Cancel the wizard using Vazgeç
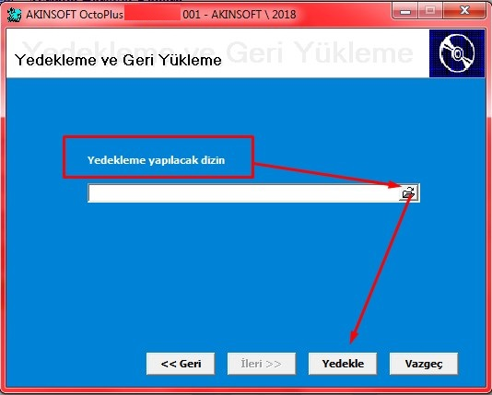 pos(424,364)
